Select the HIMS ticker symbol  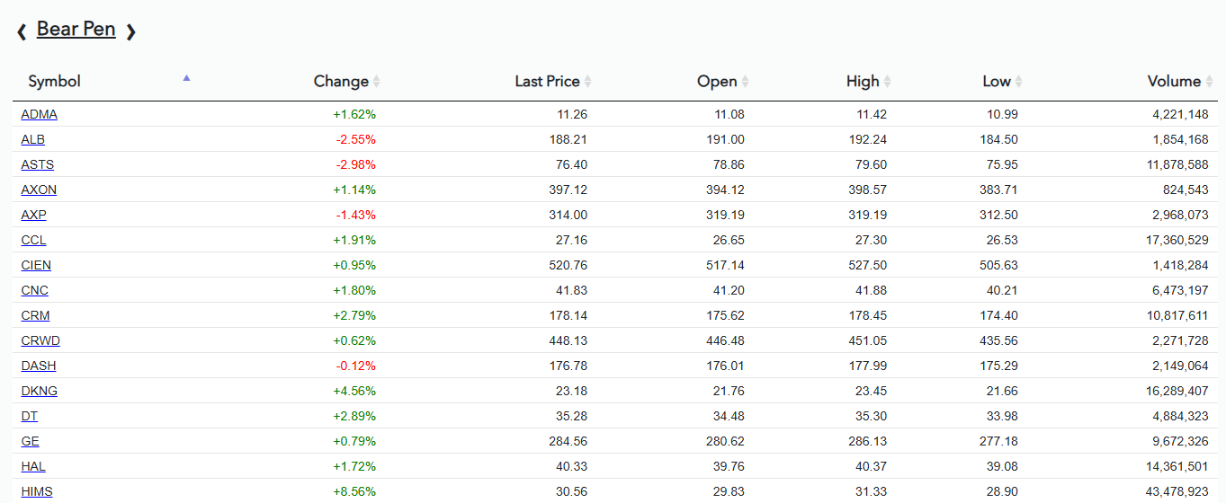click(37, 492)
